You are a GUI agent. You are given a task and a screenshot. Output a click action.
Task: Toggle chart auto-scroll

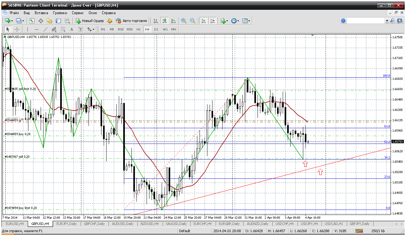click(x=204, y=21)
